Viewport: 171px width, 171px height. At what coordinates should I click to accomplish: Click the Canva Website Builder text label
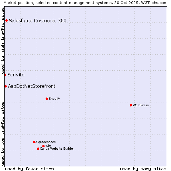click(57, 148)
